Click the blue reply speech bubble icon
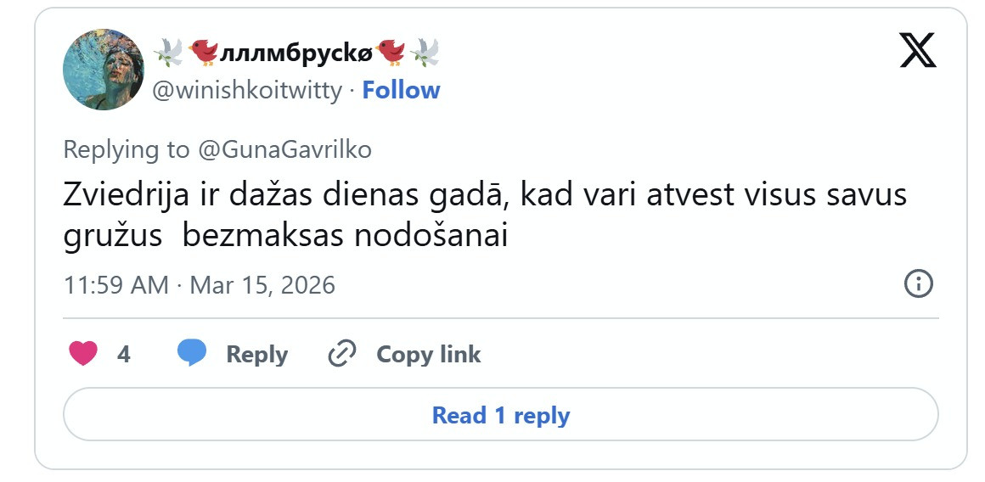Screen dimensions: 985x482 [x=192, y=353]
